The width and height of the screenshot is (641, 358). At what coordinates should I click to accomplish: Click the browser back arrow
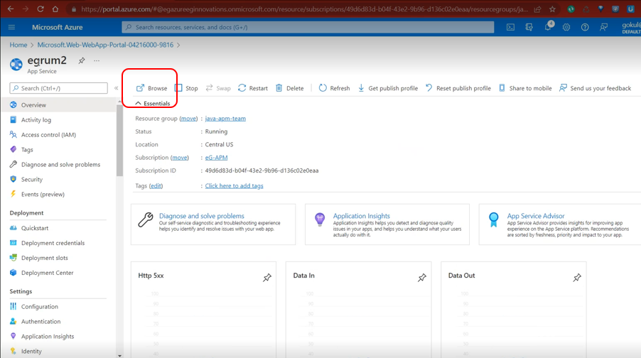click(x=11, y=9)
